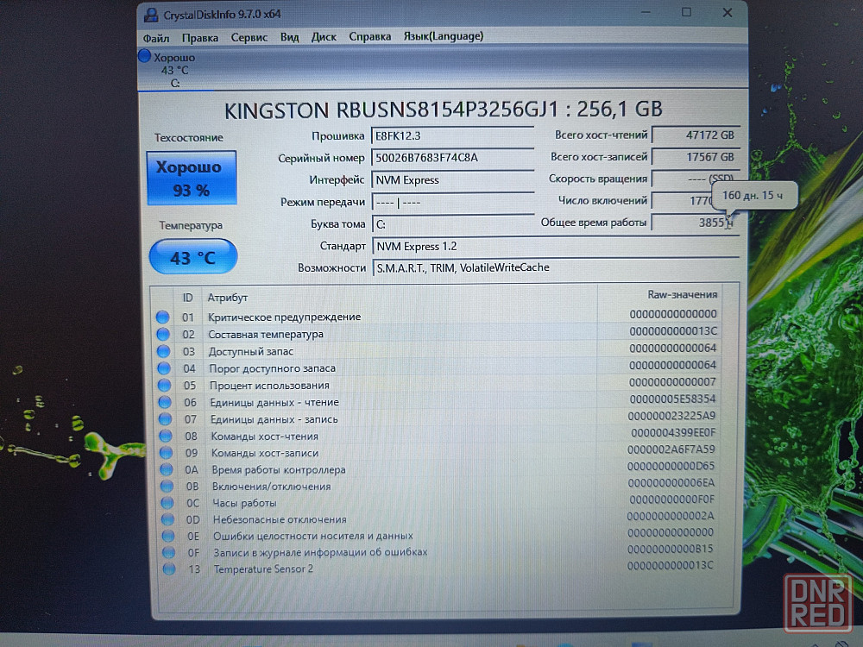Open the Справка menu
Screen dimensions: 863x647
(369, 36)
